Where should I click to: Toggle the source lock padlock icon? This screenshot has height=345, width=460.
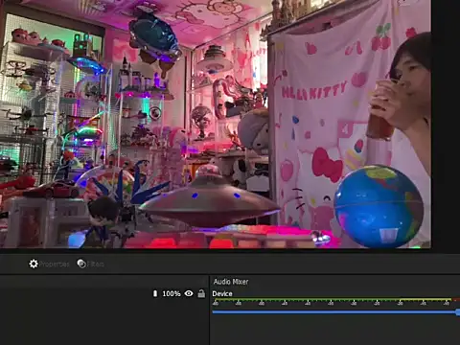coord(201,293)
